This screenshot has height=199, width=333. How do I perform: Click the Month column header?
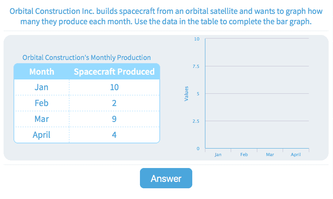pos(42,71)
